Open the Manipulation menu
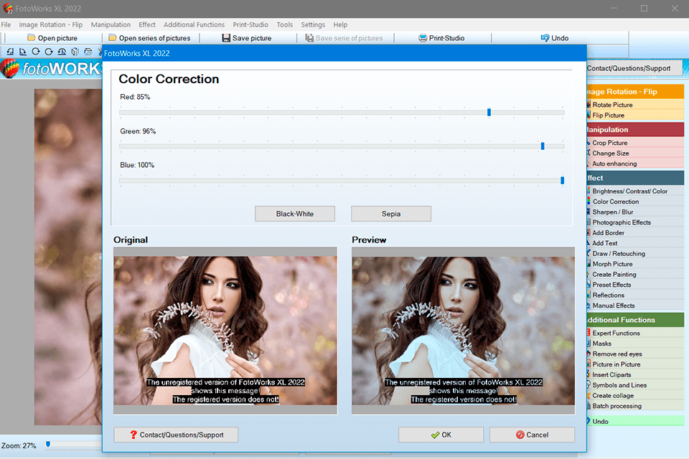689x459 pixels. [111, 24]
